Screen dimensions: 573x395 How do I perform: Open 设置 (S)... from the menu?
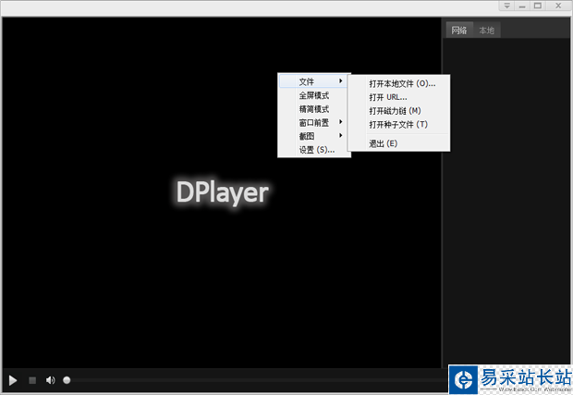click(314, 150)
